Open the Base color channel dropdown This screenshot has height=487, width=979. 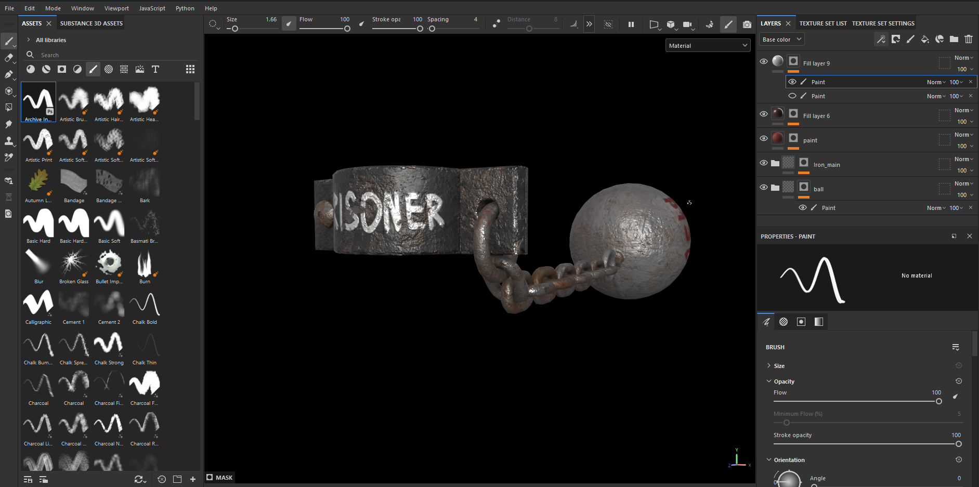(x=781, y=40)
